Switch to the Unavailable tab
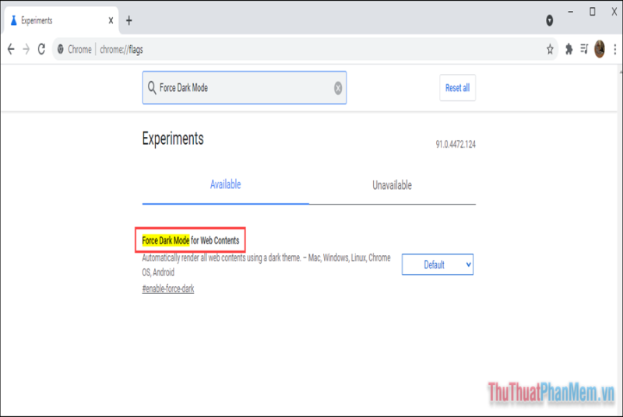Image resolution: width=623 pixels, height=417 pixels. tap(392, 185)
